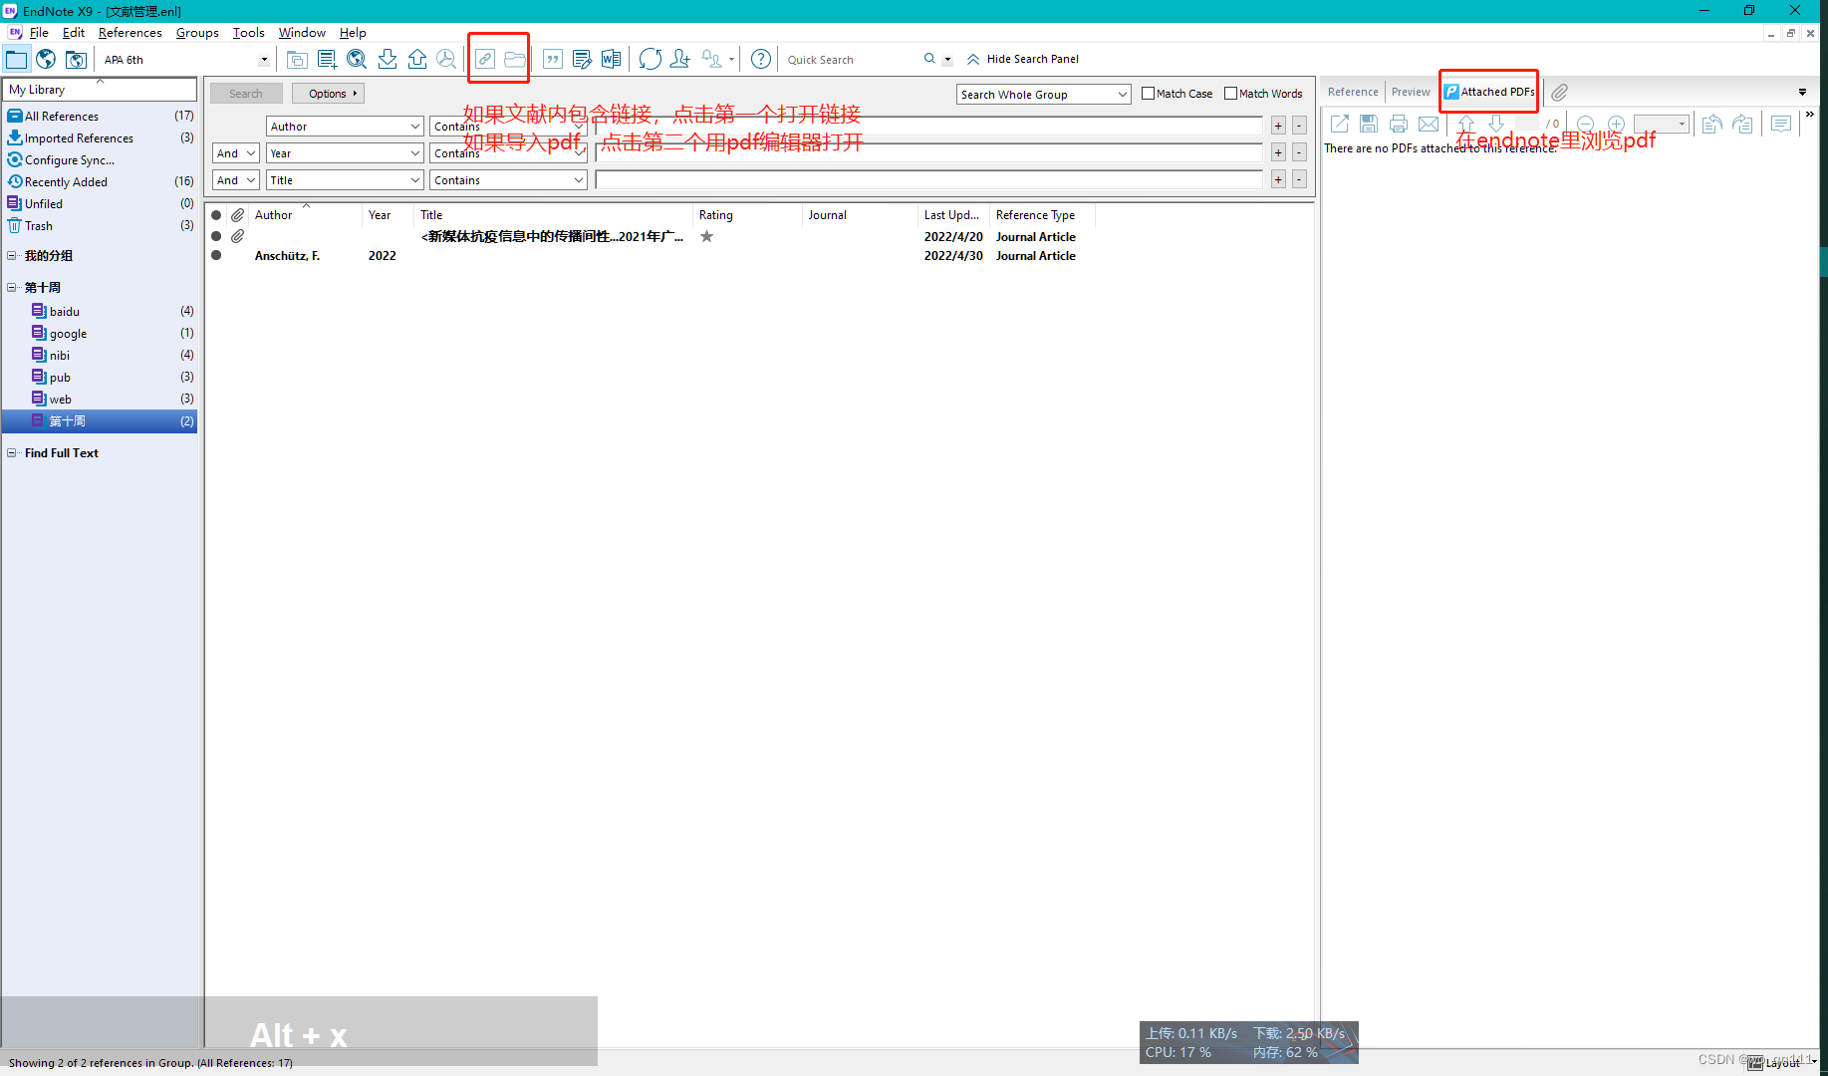
Task: Click the Export up-arrow icon
Action: tap(417, 60)
